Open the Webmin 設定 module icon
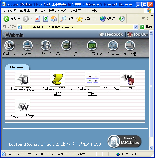155x158 pixels. click(x=23, y=107)
